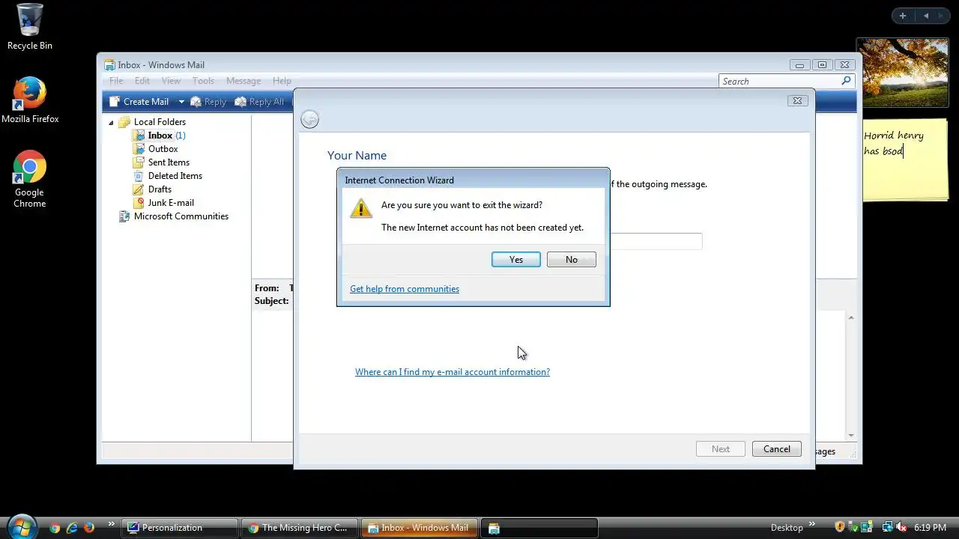Launch Internet Explorer from Quick Launch

(x=72, y=528)
